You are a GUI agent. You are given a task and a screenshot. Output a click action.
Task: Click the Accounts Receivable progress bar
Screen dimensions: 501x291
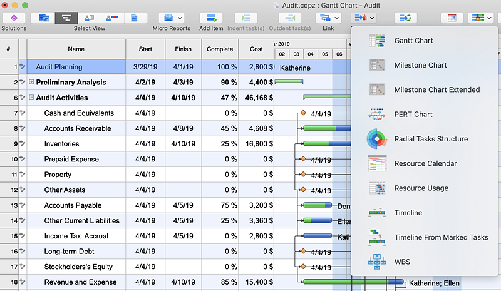pyautogui.click(x=326, y=128)
